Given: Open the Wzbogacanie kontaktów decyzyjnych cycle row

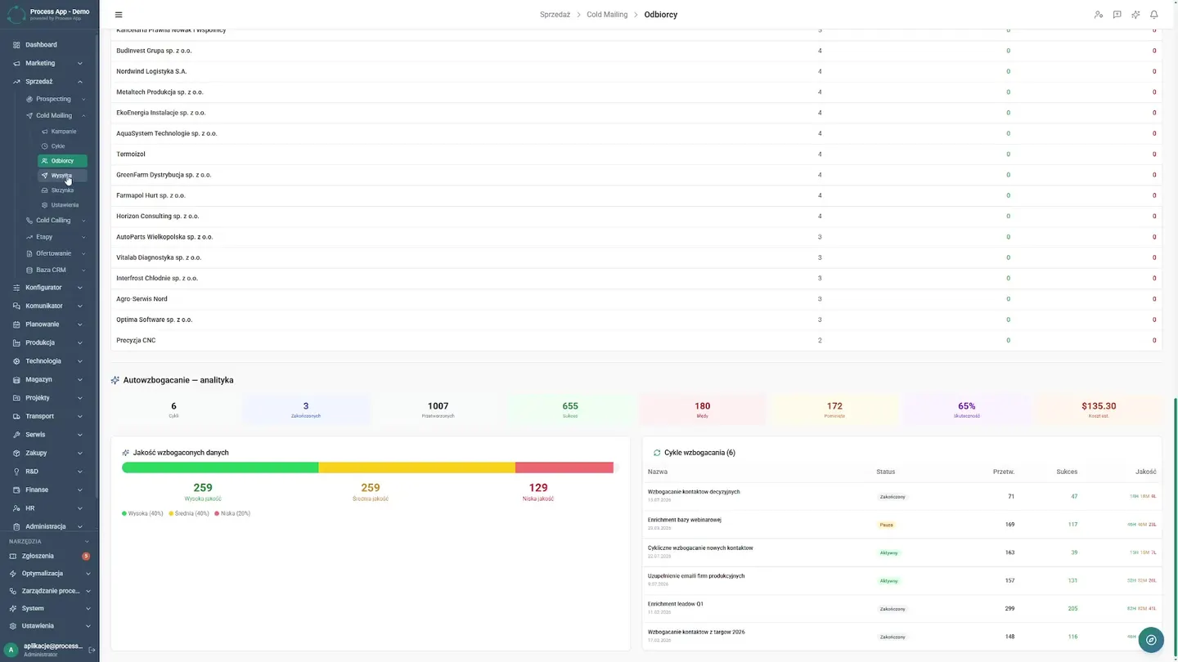Looking at the screenshot, I should tap(901, 497).
